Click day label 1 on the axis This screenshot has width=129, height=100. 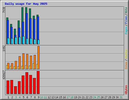pyautogui.click(x=8, y=97)
